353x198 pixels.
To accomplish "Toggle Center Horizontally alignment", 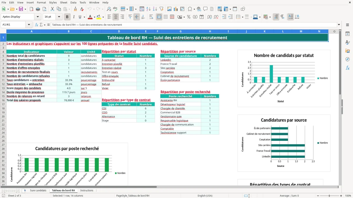I will pyautogui.click(x=116, y=17).
